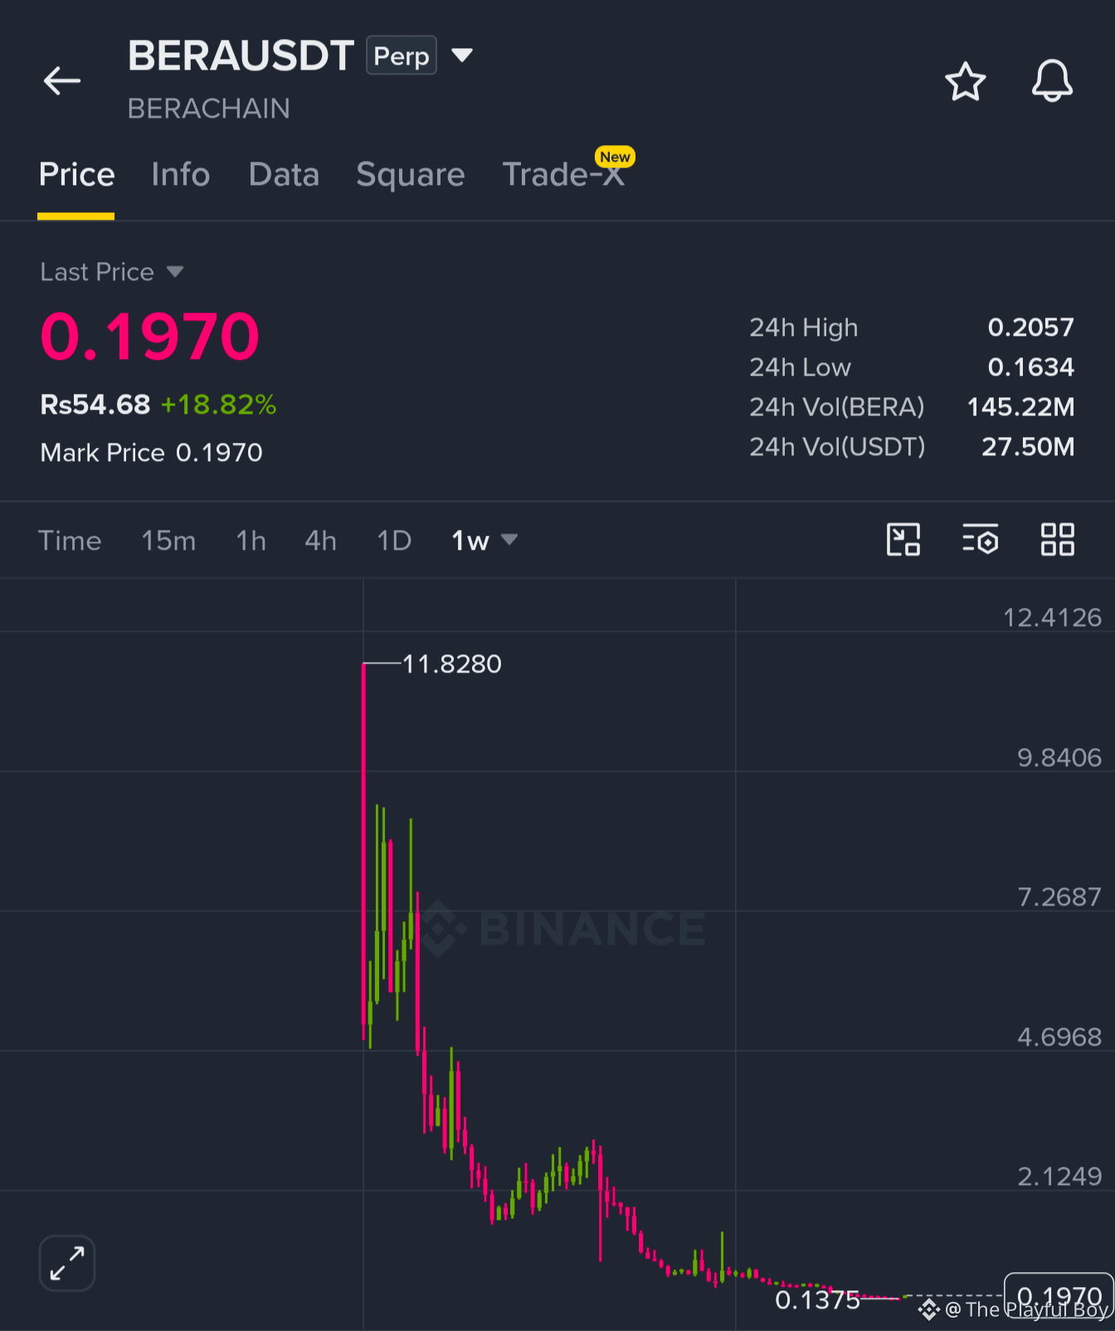Tap the first tall red candle at 11.8280
Viewport: 1115px width, 1331px height.
point(364,851)
